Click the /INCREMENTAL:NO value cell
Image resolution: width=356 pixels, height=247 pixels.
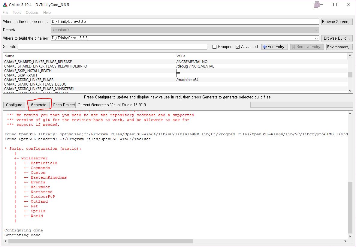[x=192, y=62]
